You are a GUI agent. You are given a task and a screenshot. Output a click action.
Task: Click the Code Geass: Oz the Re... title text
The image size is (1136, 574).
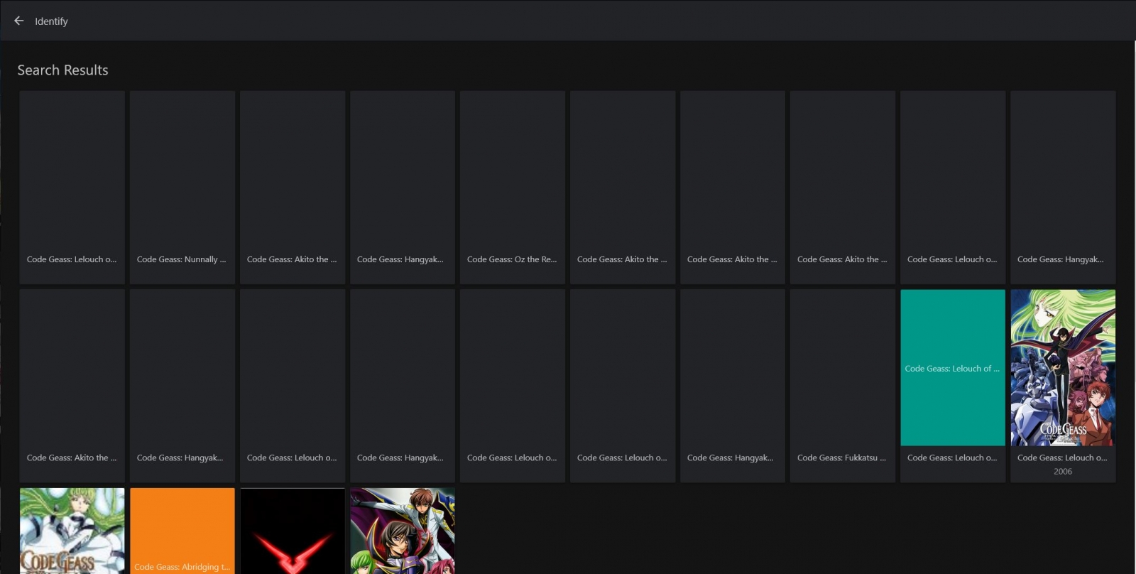pyautogui.click(x=512, y=259)
